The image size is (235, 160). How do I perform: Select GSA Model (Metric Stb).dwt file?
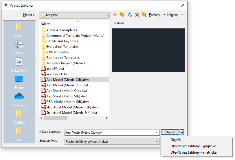(x=65, y=102)
